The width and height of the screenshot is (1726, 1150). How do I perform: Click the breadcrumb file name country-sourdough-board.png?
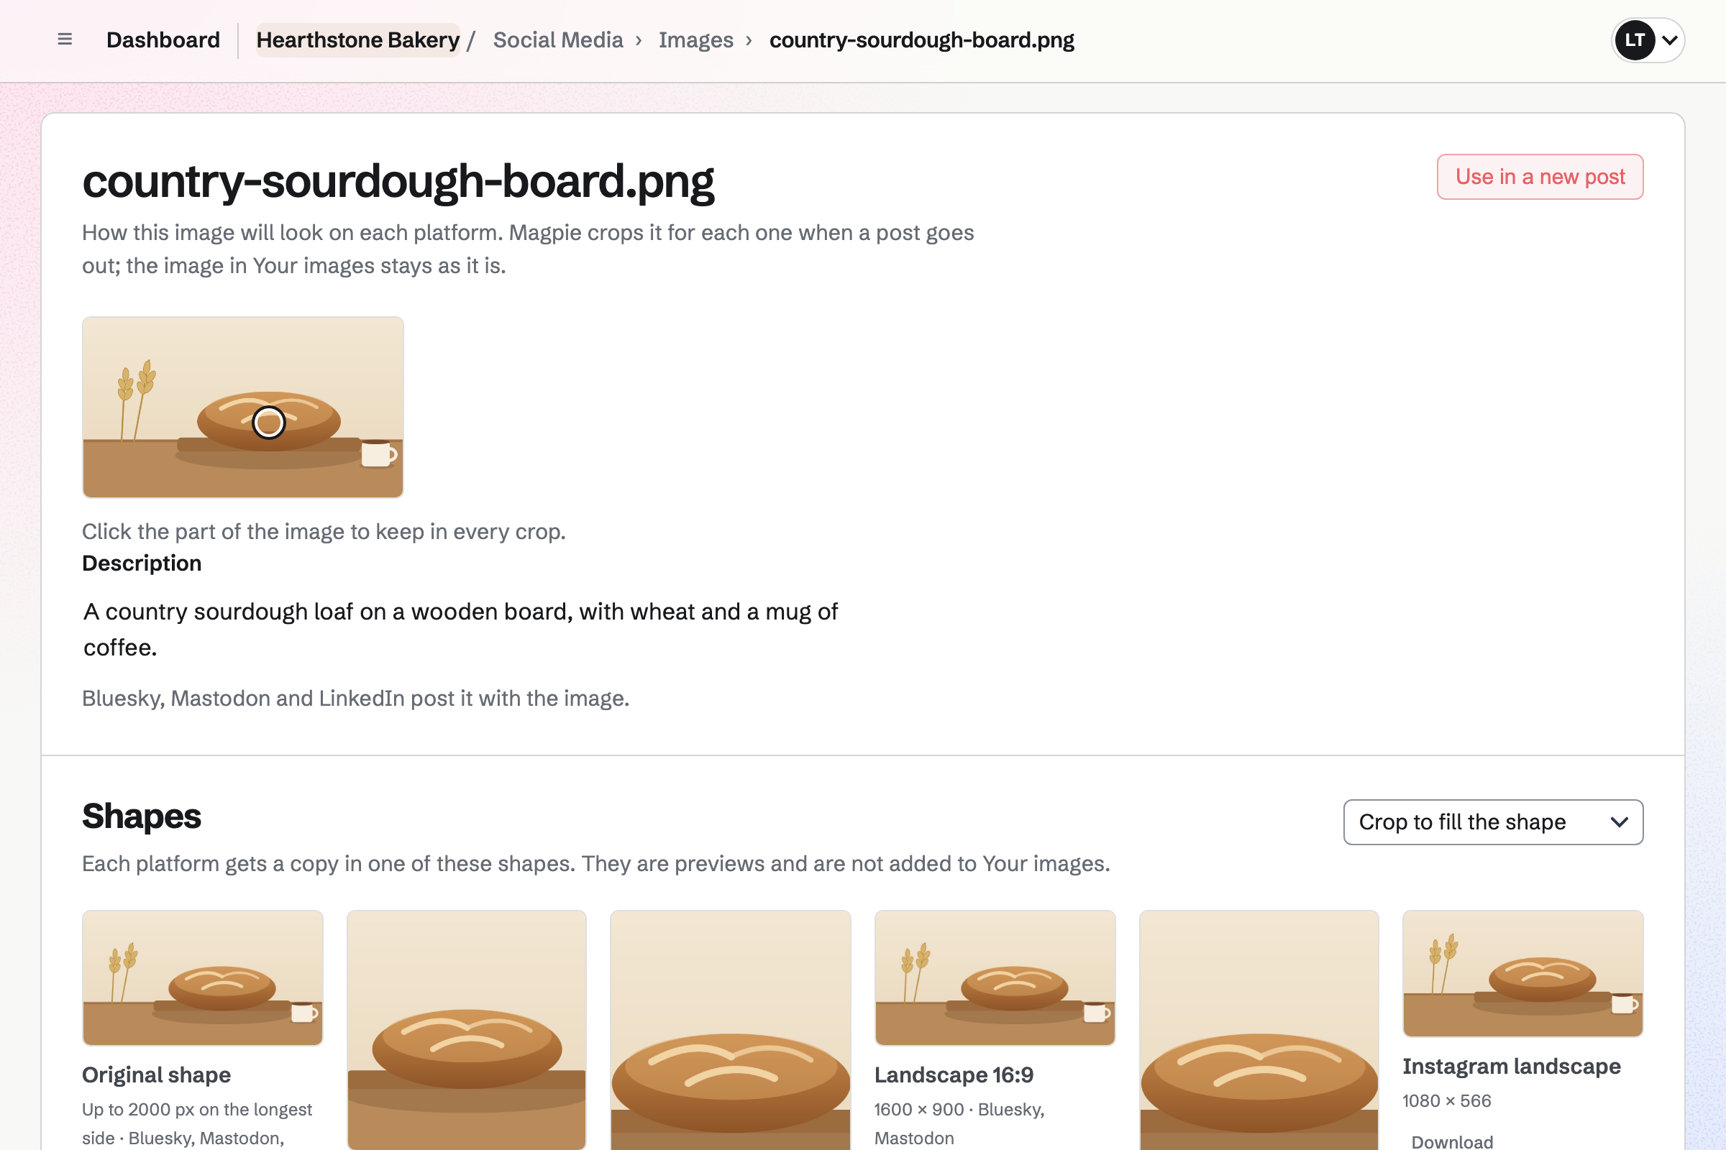point(921,40)
